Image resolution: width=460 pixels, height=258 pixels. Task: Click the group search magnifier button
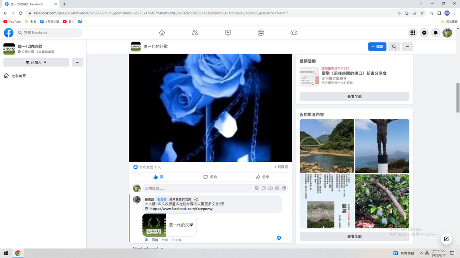pos(394,47)
